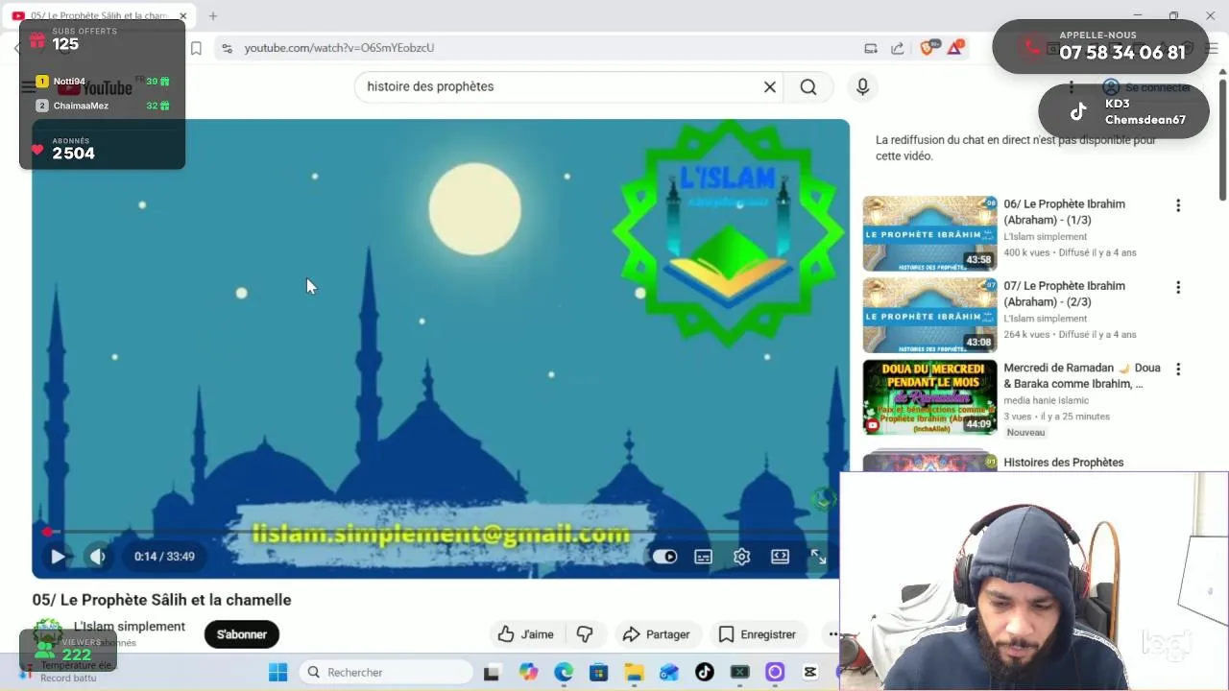Open a new browser tab with plus

213,16
